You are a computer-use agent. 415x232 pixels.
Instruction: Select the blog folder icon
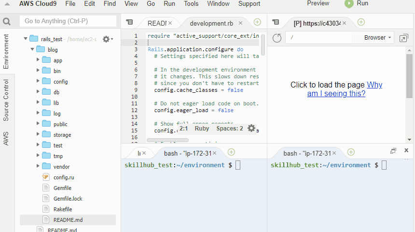pyautogui.click(x=41, y=49)
